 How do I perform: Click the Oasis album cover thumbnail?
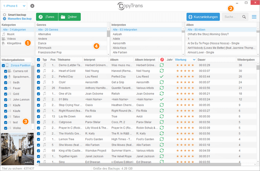pos(17,149)
